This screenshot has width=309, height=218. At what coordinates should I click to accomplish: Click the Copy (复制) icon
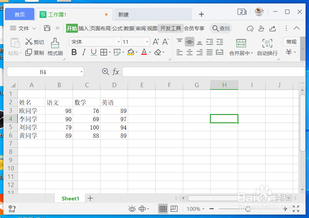[34, 53]
